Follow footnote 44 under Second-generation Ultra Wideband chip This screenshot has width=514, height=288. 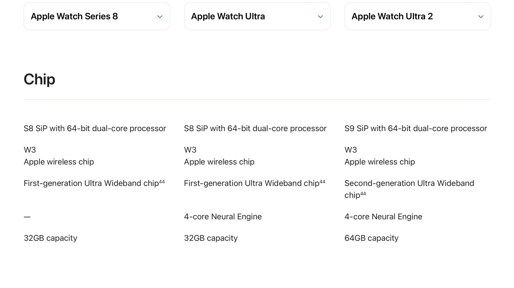coord(363,194)
